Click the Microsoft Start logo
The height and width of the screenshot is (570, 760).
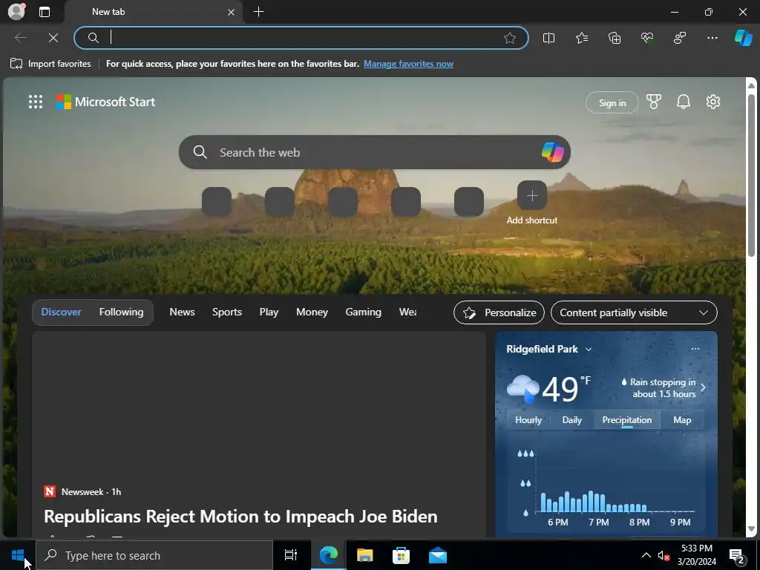tap(105, 102)
